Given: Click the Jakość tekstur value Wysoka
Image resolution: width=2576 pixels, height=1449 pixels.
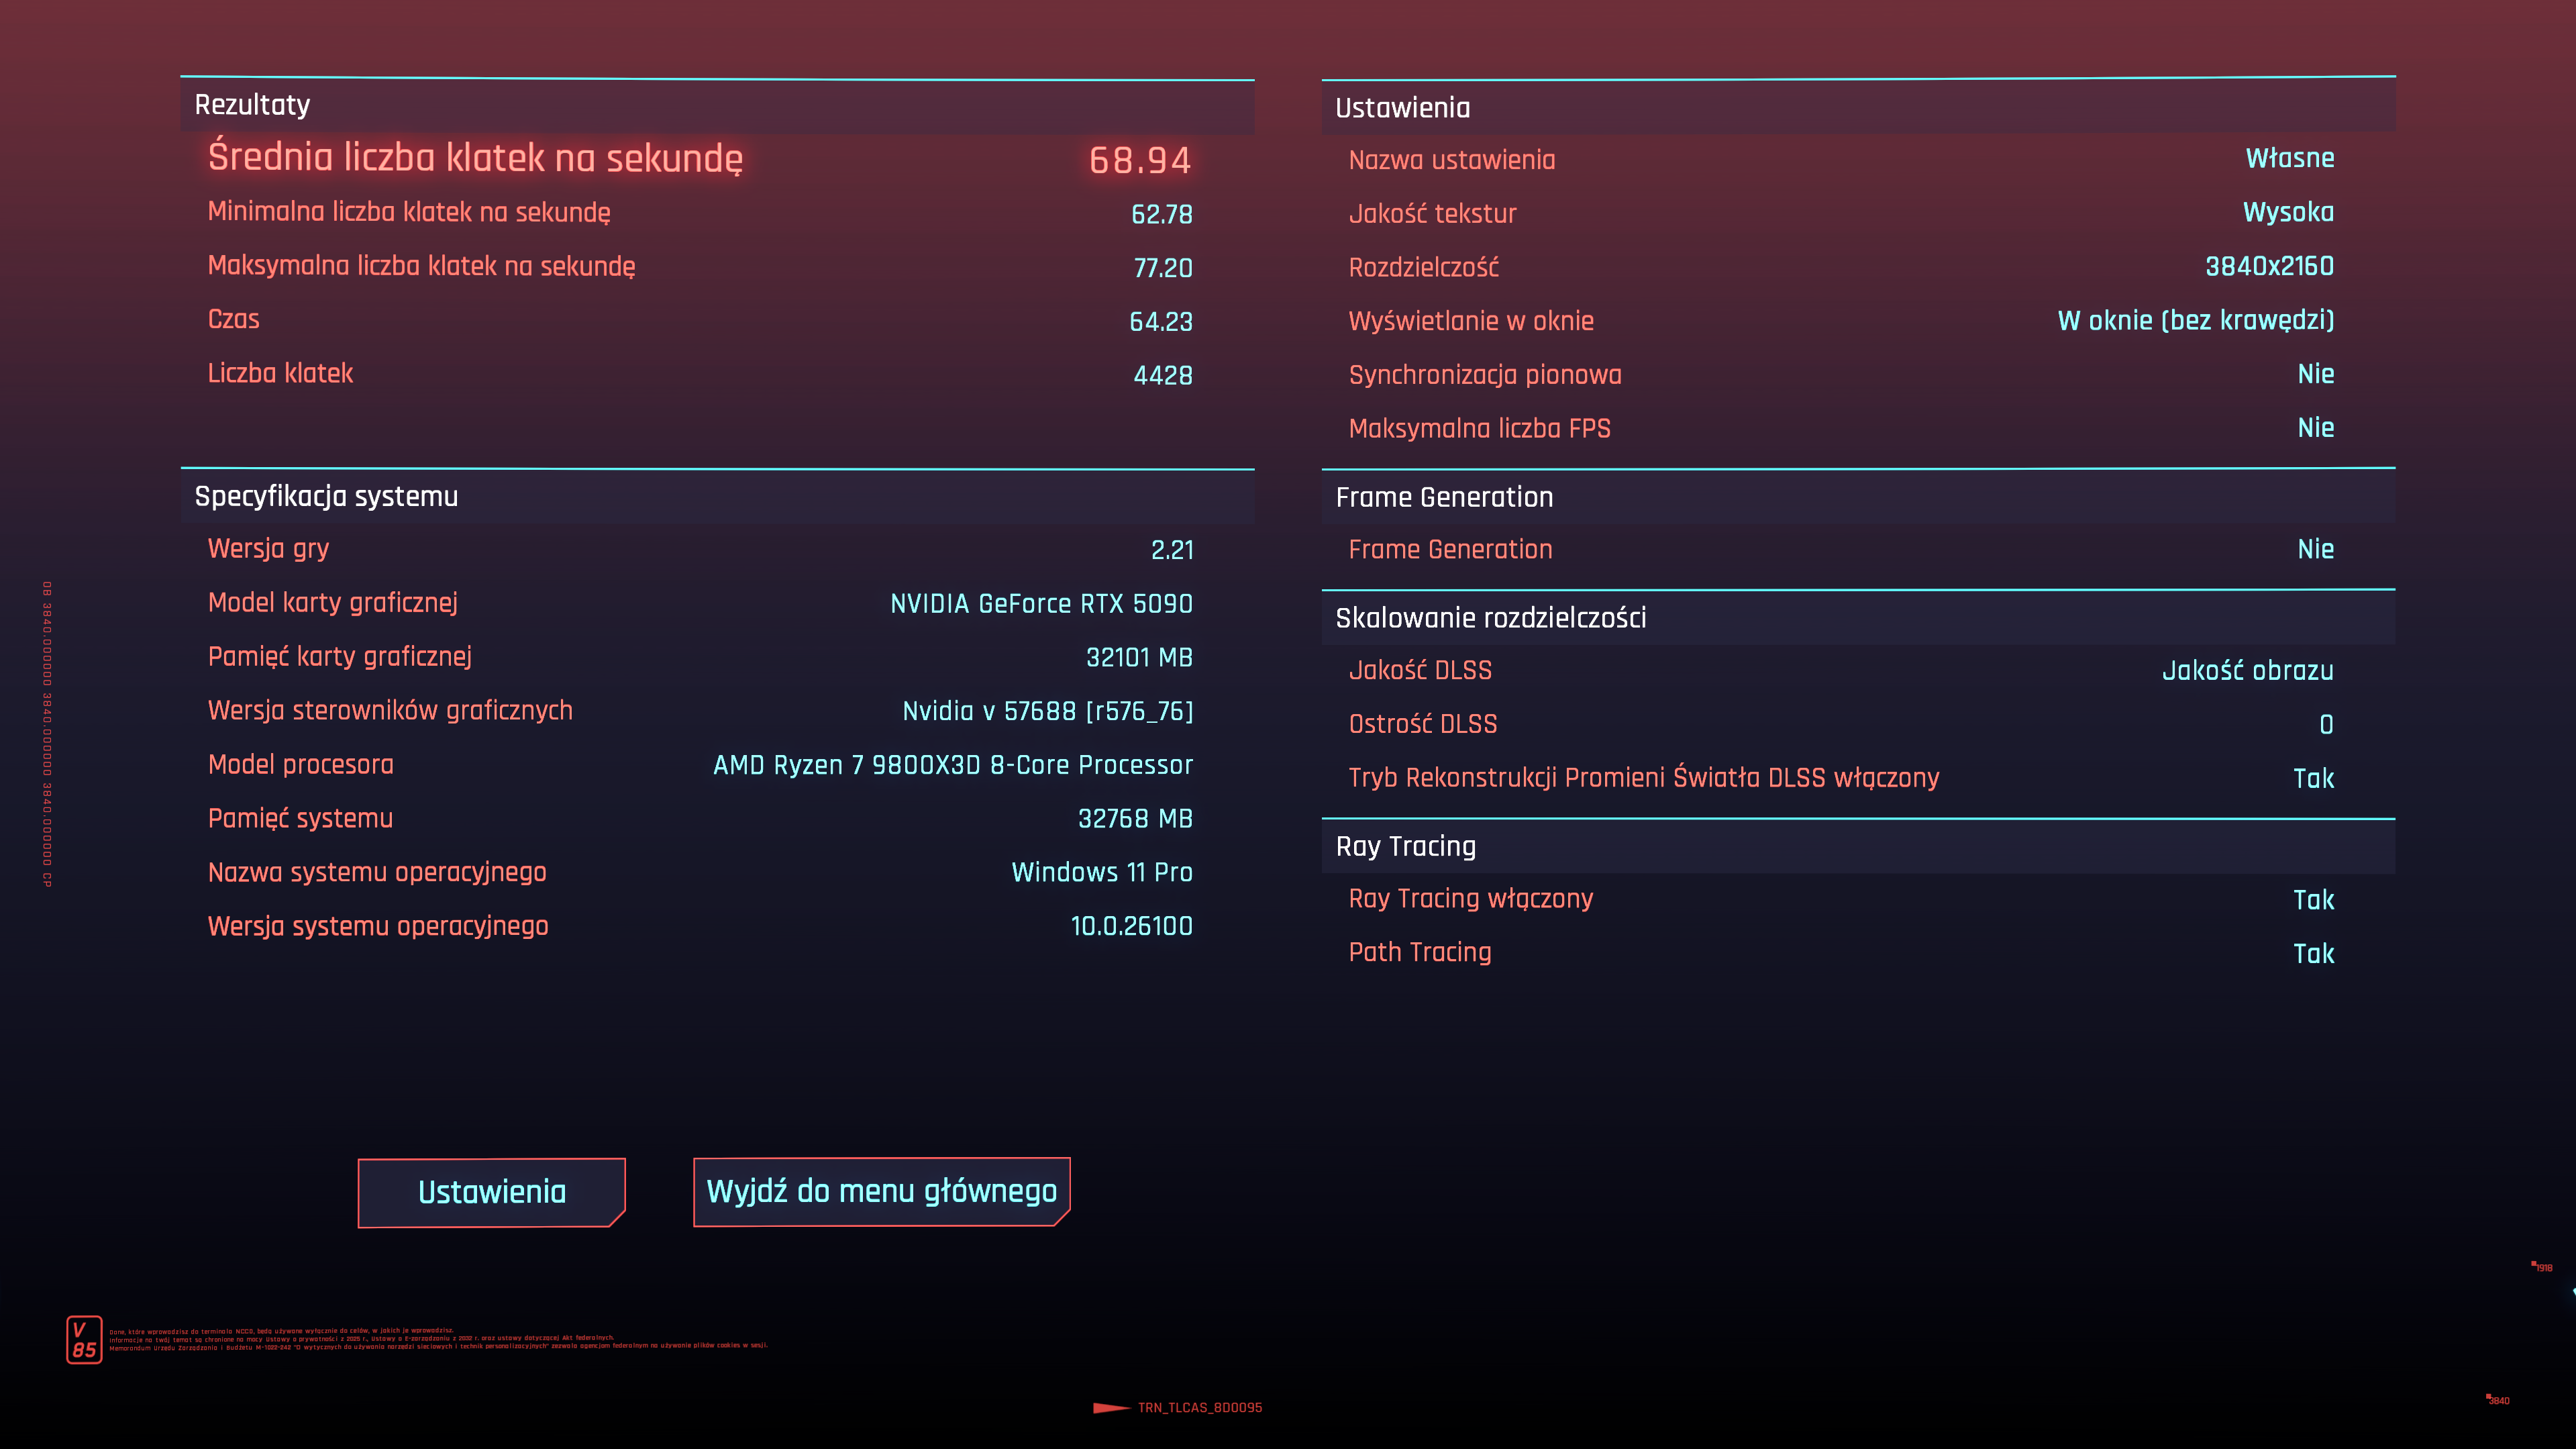Looking at the screenshot, I should 2288,212.
